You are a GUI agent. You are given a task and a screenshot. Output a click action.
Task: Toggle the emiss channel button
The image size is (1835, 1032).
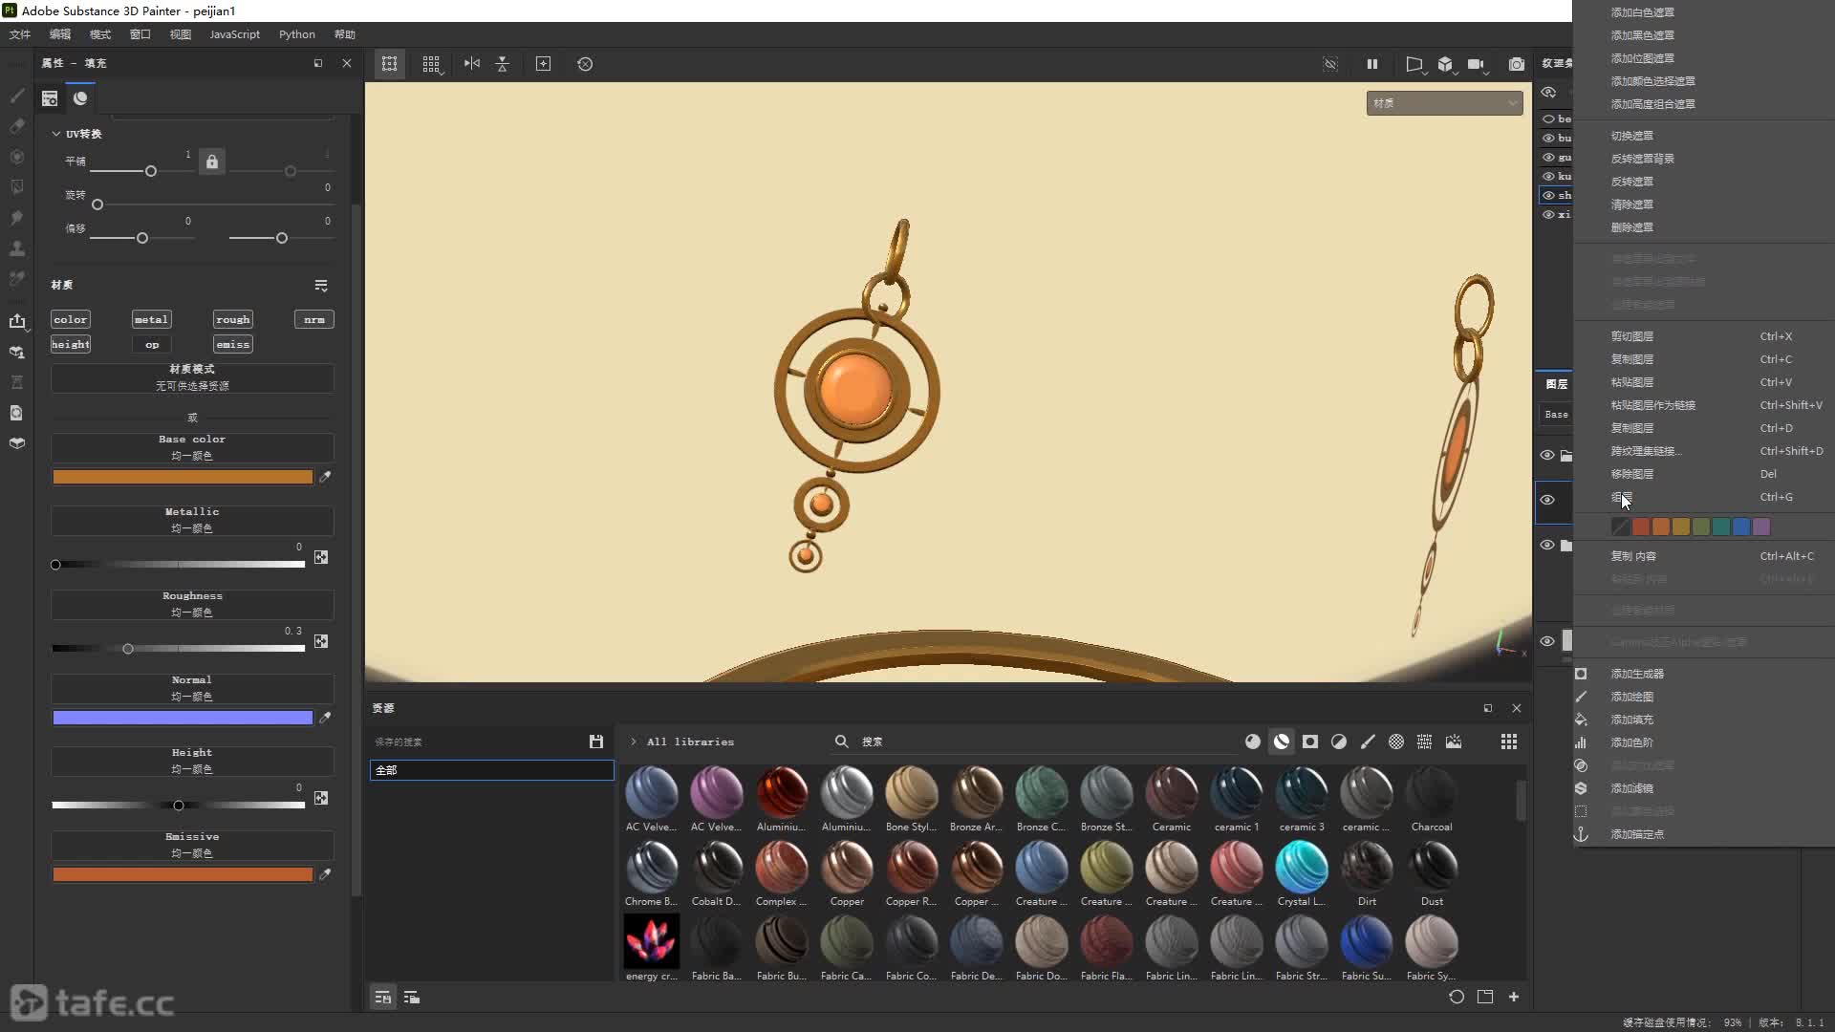tap(232, 344)
